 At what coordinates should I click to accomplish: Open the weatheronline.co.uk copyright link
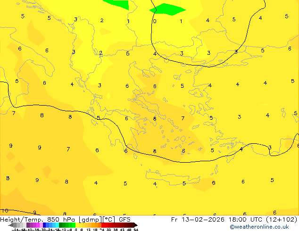click(x=259, y=227)
